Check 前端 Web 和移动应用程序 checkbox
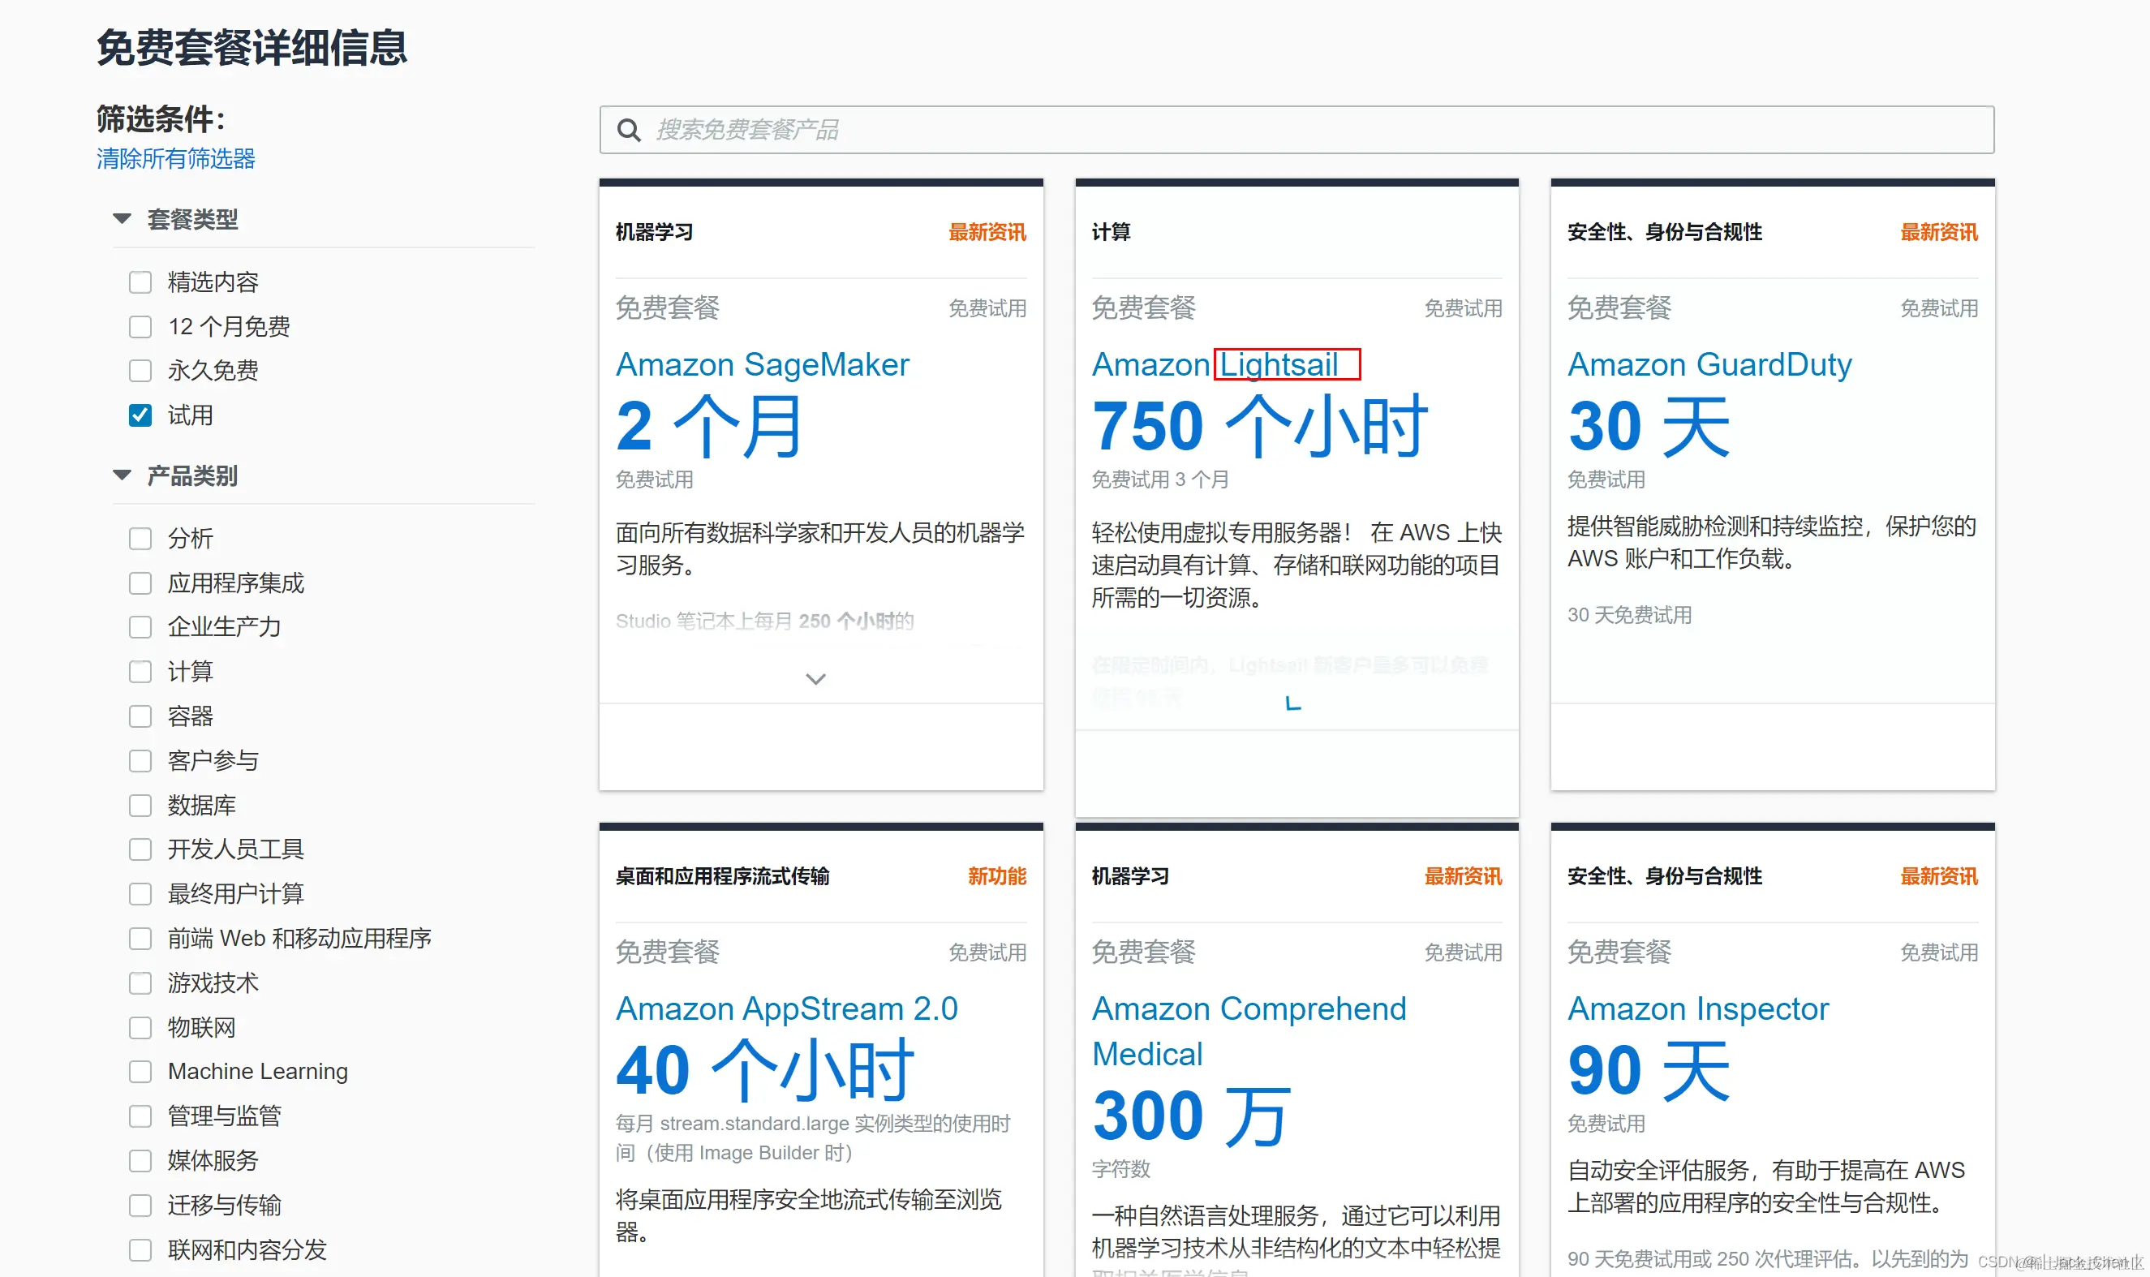 point(140,939)
